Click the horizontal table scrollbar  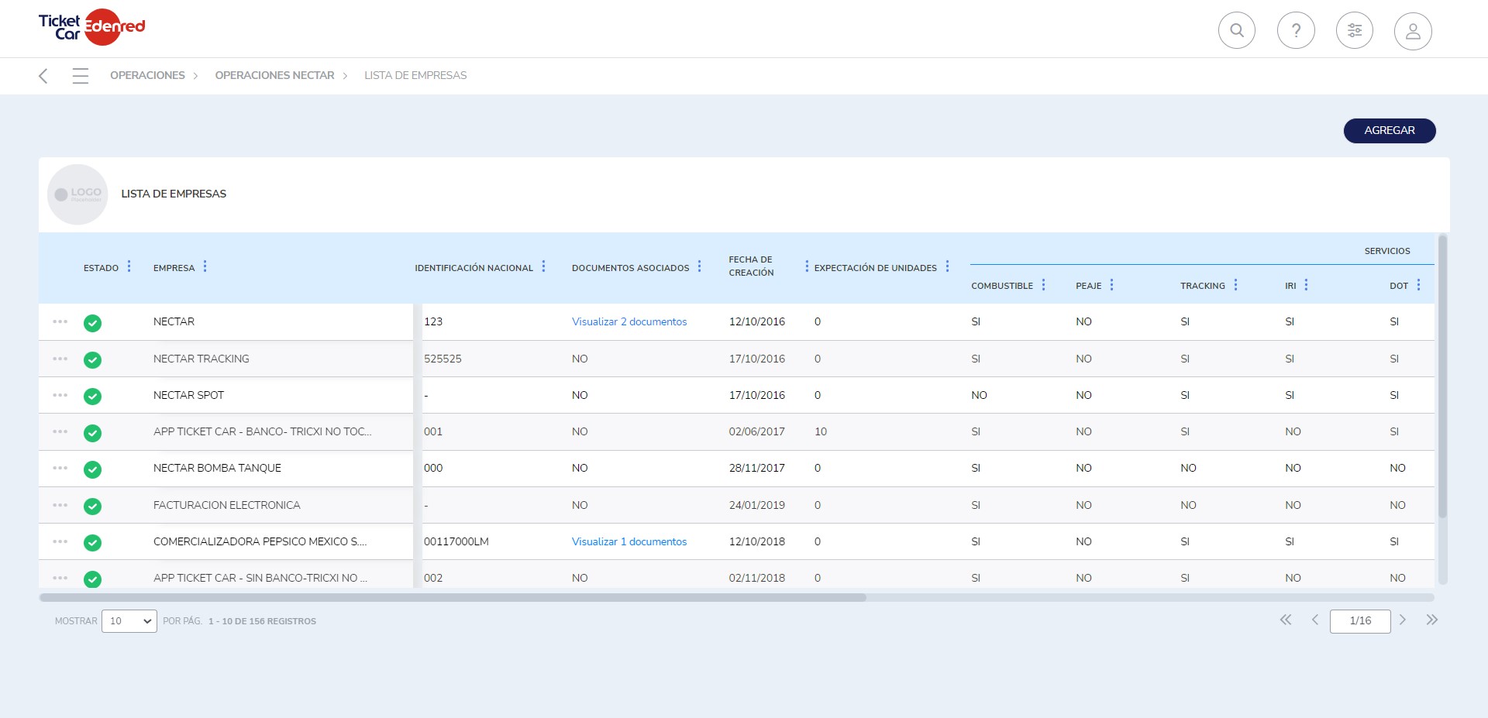453,598
